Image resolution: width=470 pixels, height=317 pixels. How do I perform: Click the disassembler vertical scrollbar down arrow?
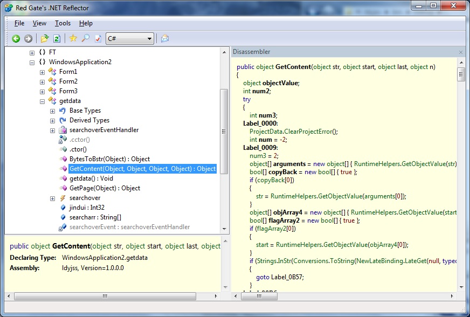461,287
